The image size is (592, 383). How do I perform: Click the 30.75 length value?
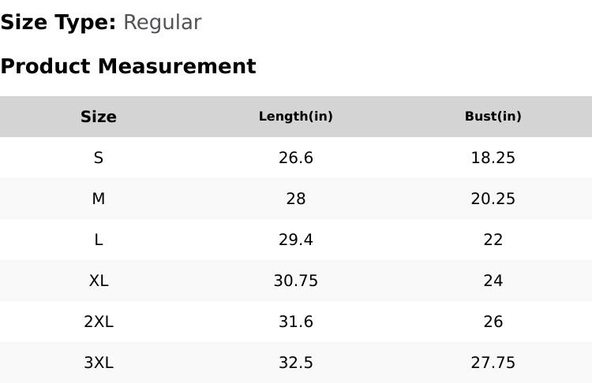pos(296,281)
